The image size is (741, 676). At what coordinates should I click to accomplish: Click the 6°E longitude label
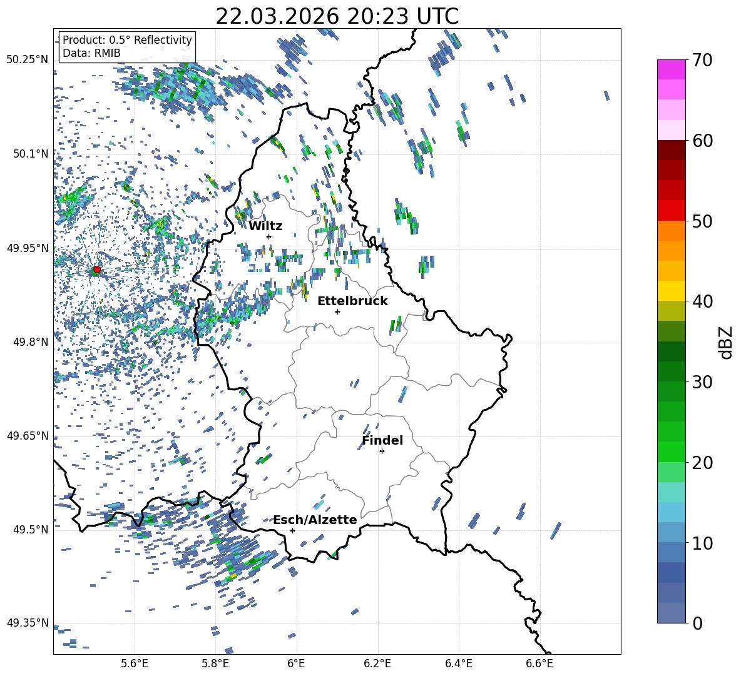(x=296, y=663)
